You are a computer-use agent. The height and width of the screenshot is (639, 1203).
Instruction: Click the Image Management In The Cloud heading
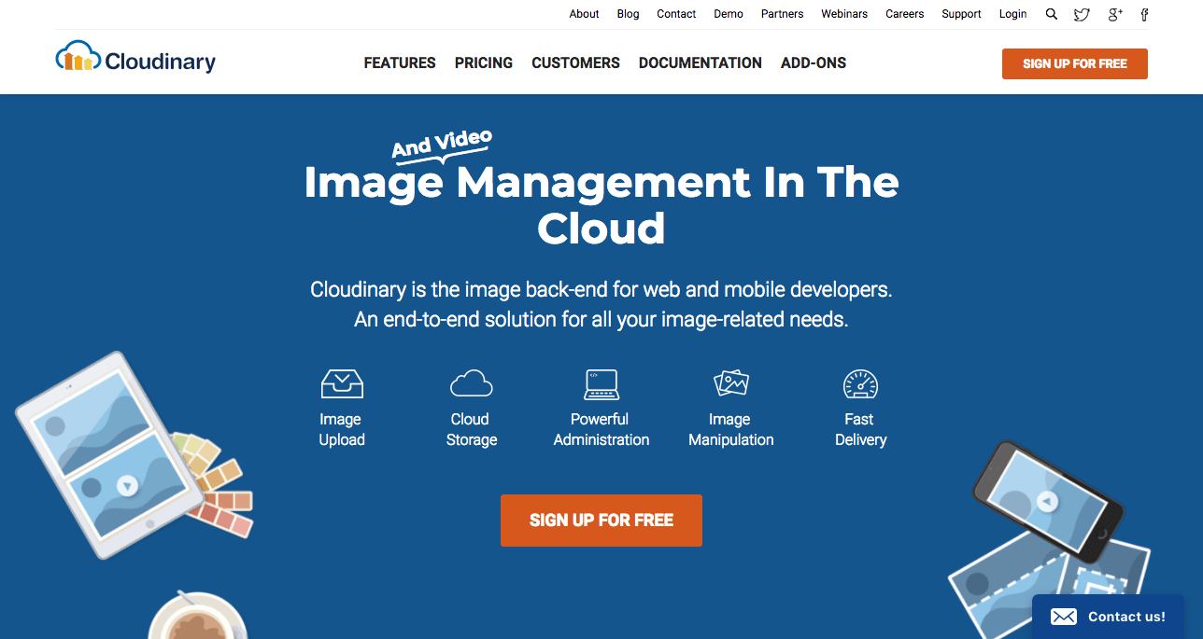click(x=601, y=205)
